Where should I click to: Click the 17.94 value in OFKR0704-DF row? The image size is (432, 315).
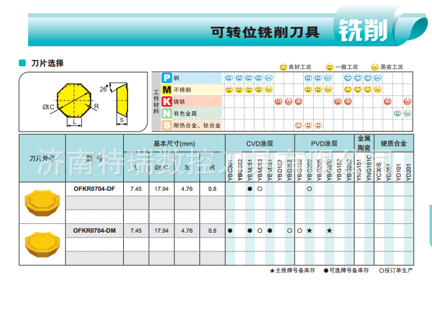point(161,189)
